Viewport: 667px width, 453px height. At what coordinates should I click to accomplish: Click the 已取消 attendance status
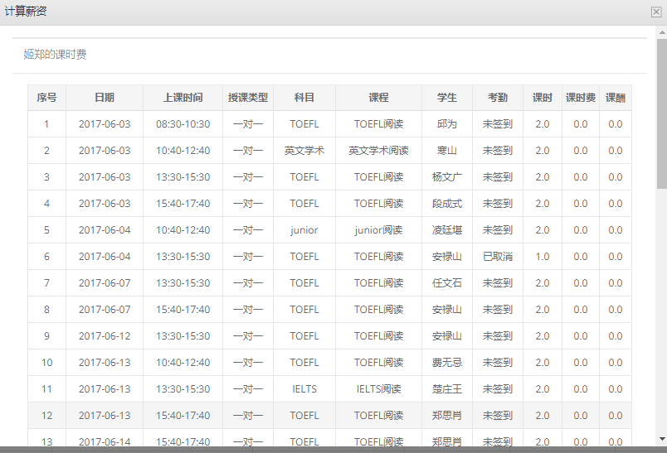click(x=498, y=257)
